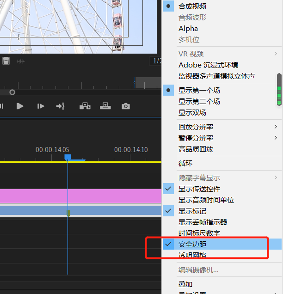This screenshot has height=294, width=283.
Task: Expand the 暂停分辨率 submenu
Action: click(x=196, y=138)
